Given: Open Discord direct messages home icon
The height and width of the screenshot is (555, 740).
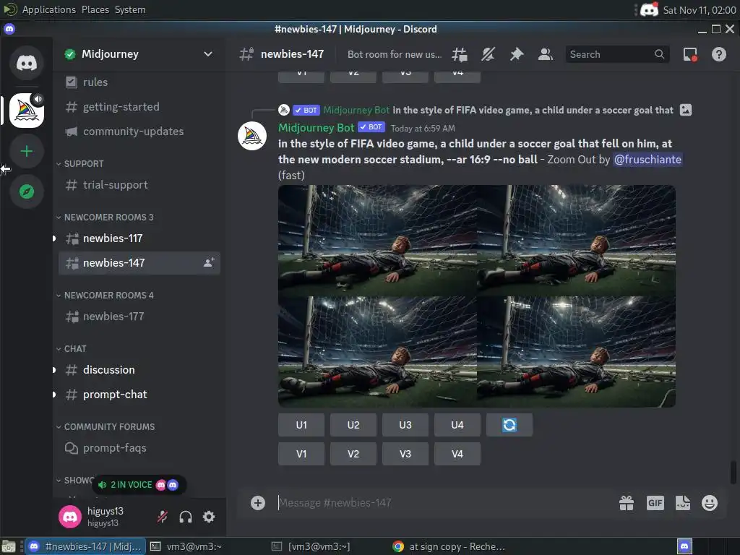Looking at the screenshot, I should (x=27, y=63).
